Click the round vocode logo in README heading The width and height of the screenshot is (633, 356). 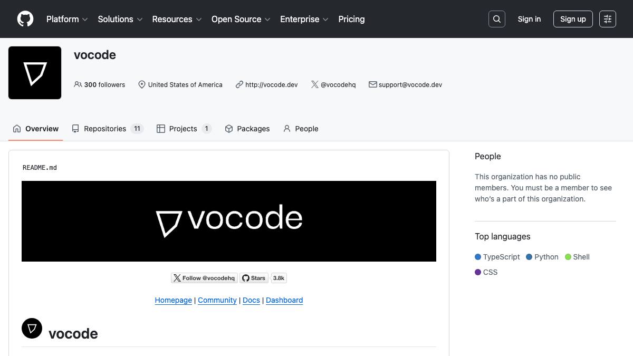click(32, 329)
